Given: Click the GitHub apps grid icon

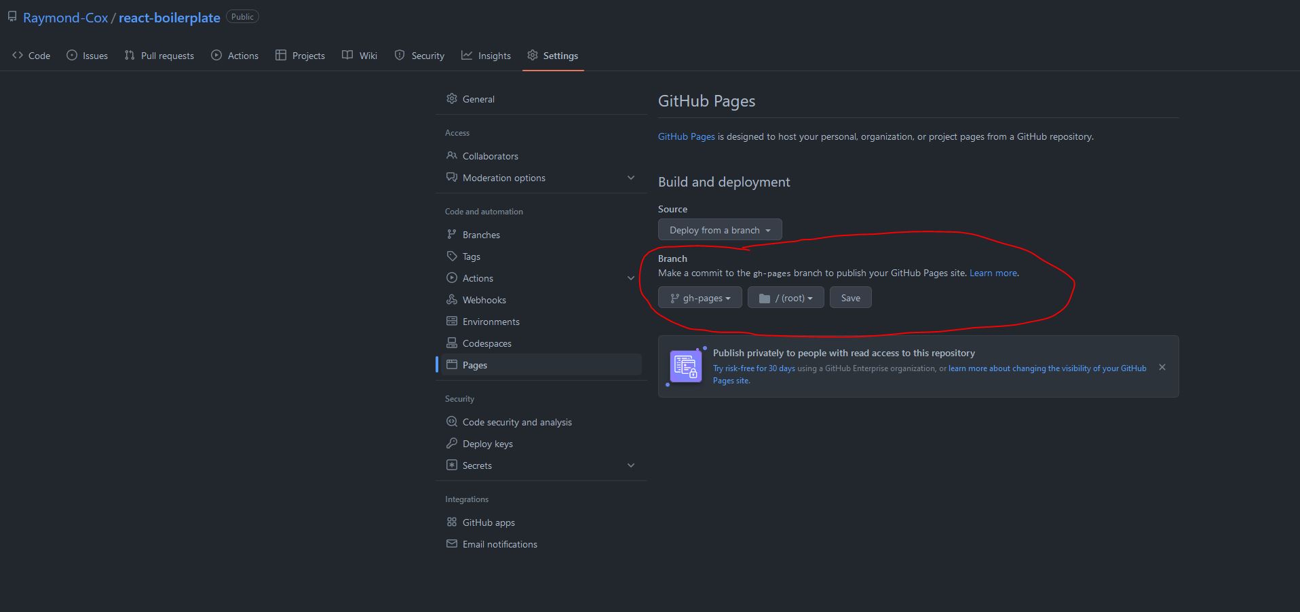Looking at the screenshot, I should pyautogui.click(x=452, y=522).
